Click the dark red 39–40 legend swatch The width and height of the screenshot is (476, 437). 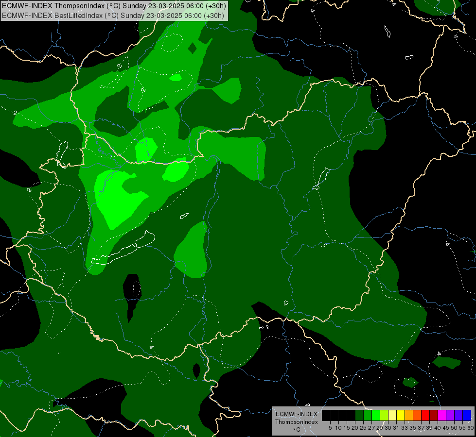434,416
